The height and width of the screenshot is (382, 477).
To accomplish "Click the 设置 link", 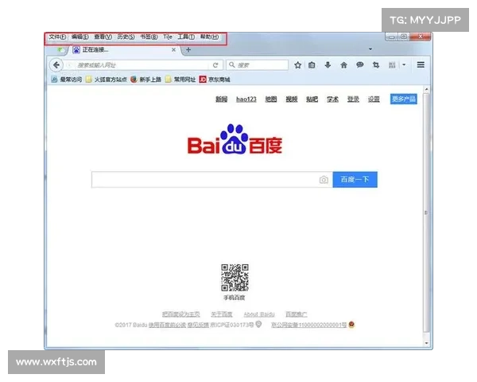I will 374,99.
